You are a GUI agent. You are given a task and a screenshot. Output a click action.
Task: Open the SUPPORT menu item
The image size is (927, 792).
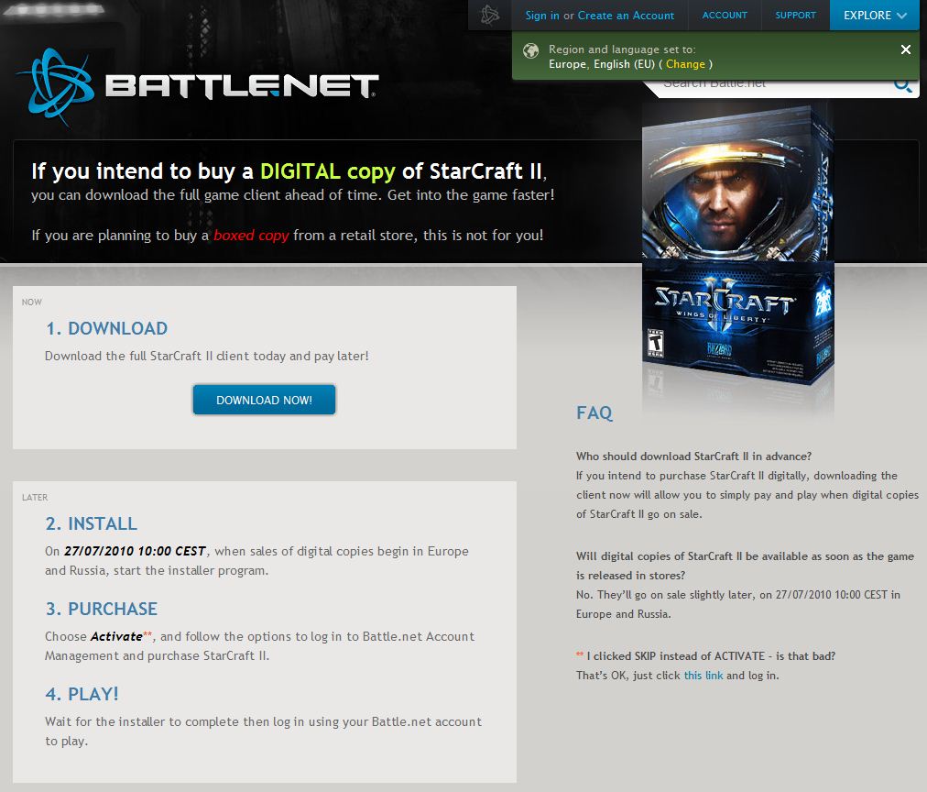(x=795, y=16)
